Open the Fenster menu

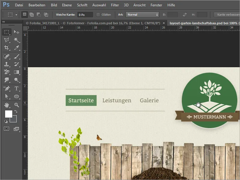[x=156, y=5]
